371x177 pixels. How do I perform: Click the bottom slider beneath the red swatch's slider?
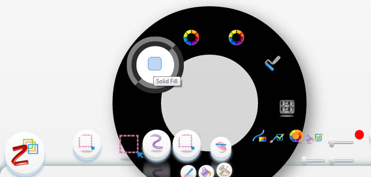click(341, 161)
